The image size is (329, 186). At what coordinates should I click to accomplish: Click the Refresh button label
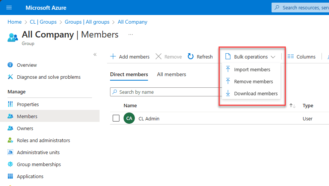coord(205,57)
